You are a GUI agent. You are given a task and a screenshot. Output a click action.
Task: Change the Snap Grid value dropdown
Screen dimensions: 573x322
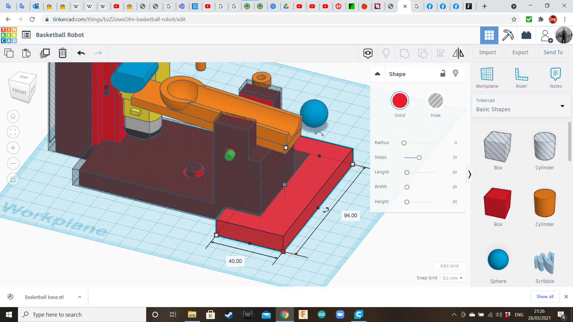[x=453, y=278]
